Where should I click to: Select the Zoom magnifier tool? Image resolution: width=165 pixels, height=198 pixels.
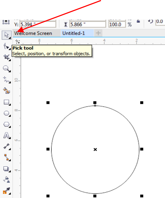coord(7,69)
